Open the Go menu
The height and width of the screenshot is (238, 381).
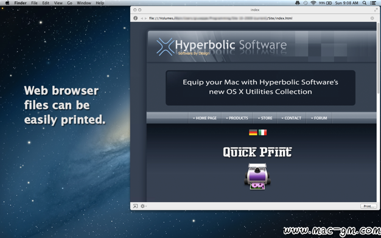70,3
